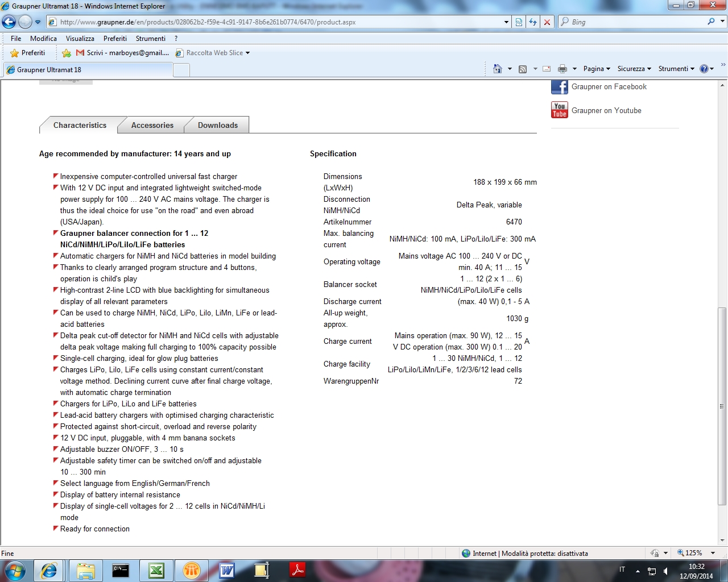The height and width of the screenshot is (582, 728).
Task: Go back with the browser Back arrow
Action: click(9, 22)
